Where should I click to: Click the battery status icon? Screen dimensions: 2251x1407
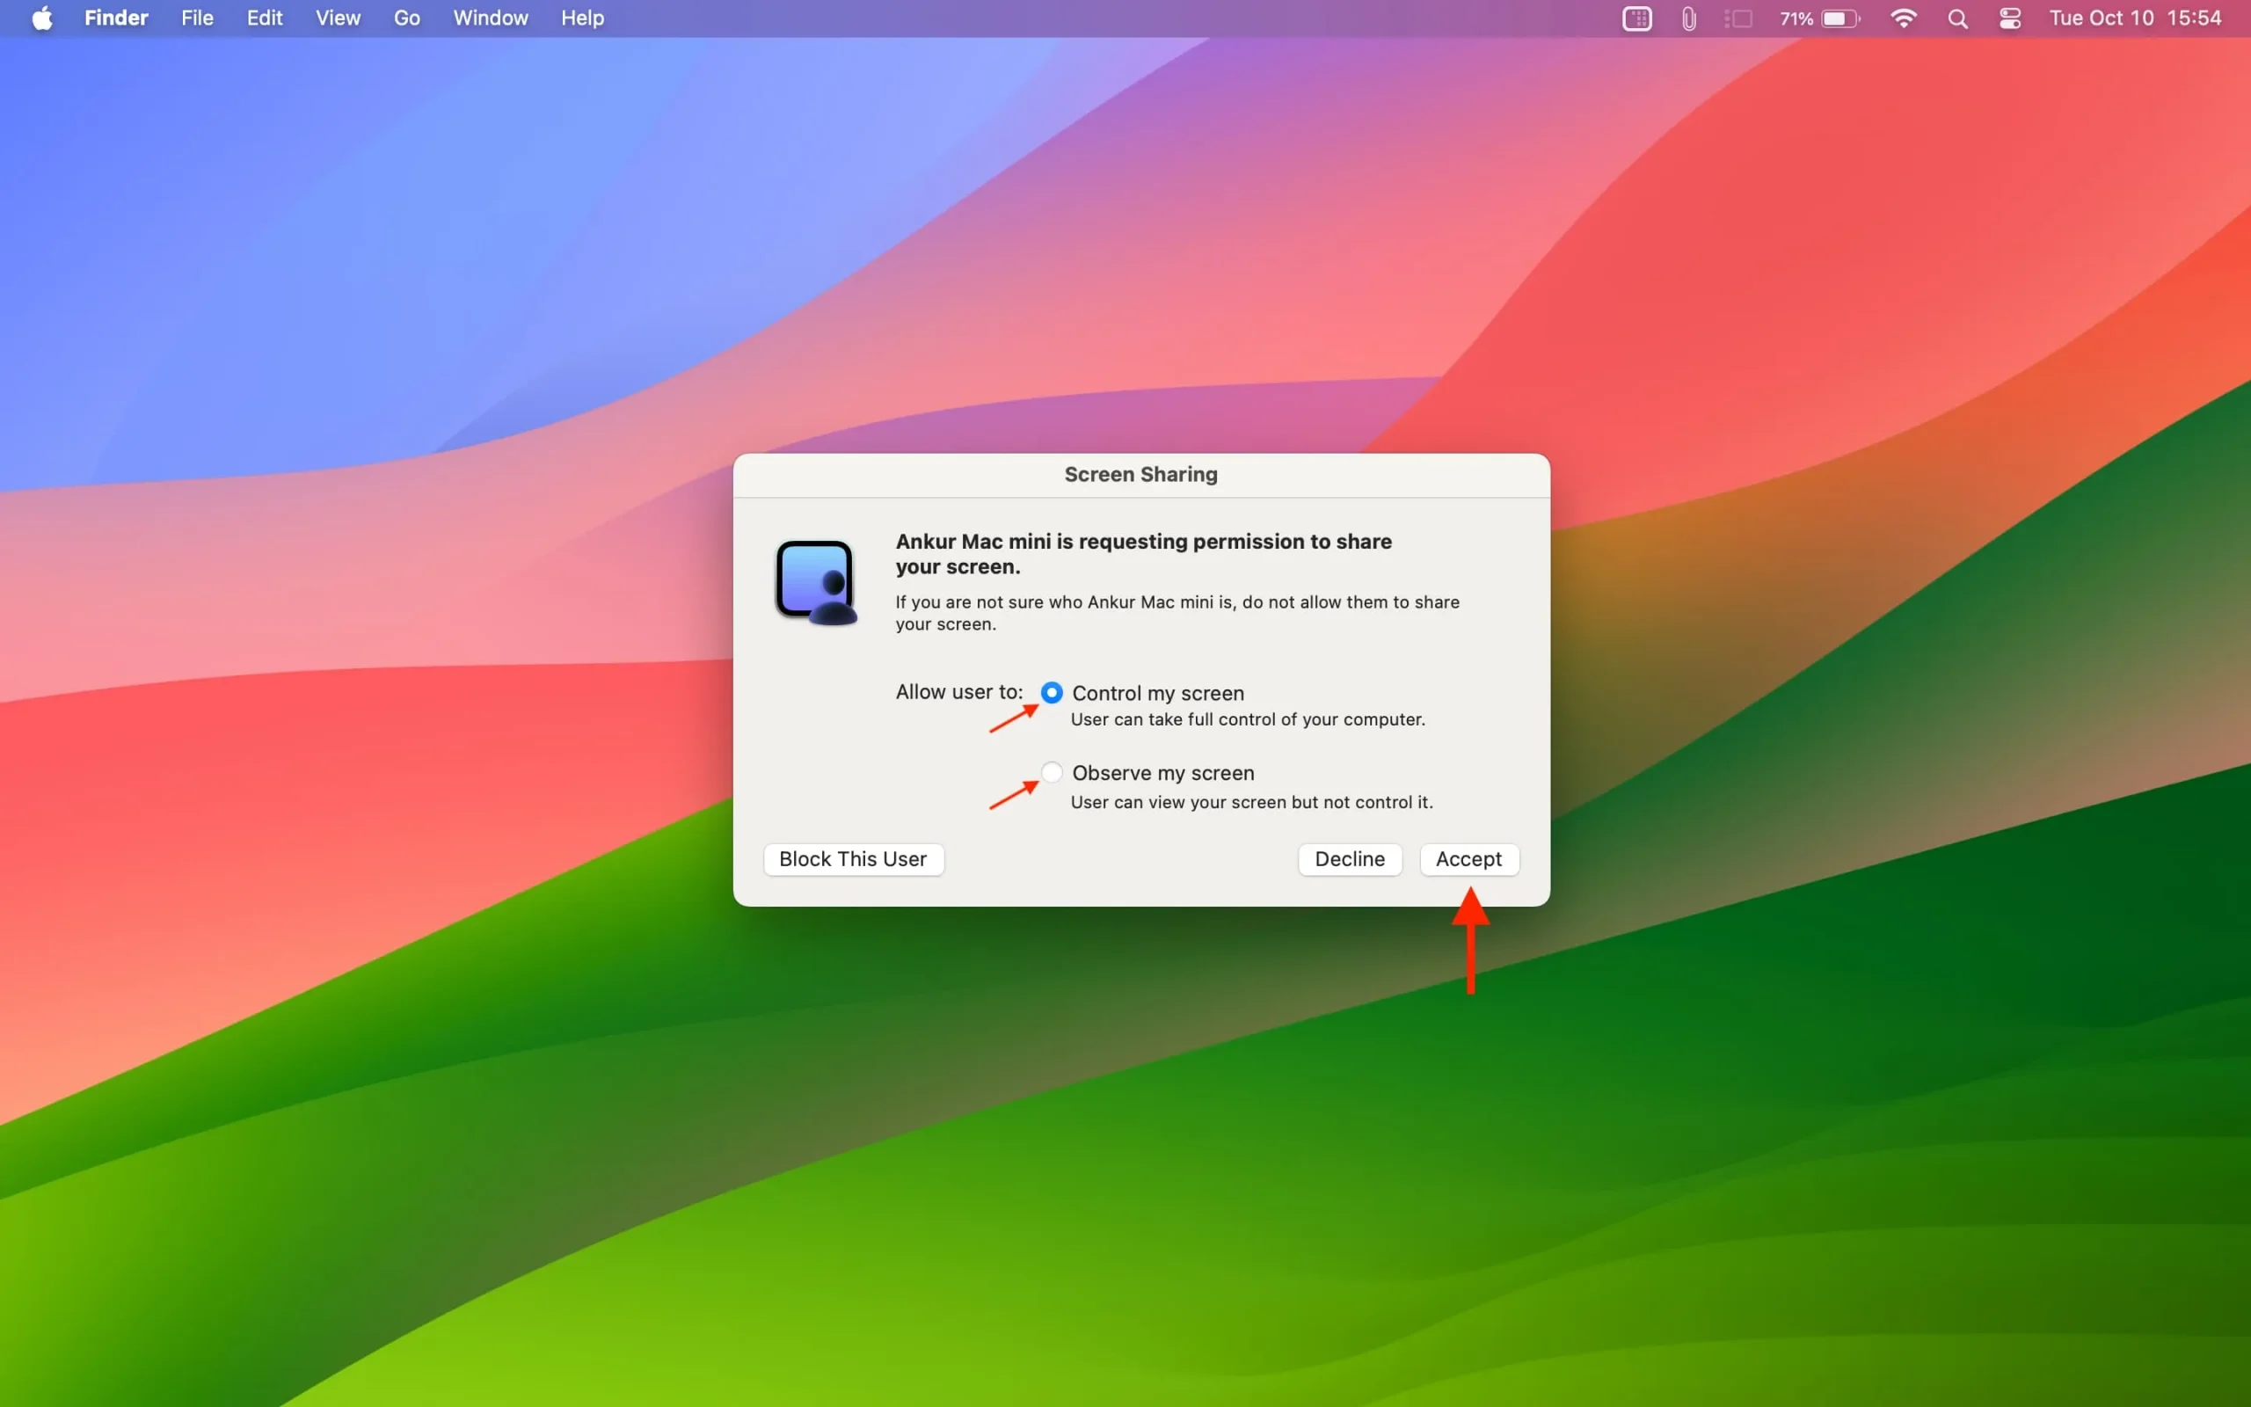[1832, 18]
